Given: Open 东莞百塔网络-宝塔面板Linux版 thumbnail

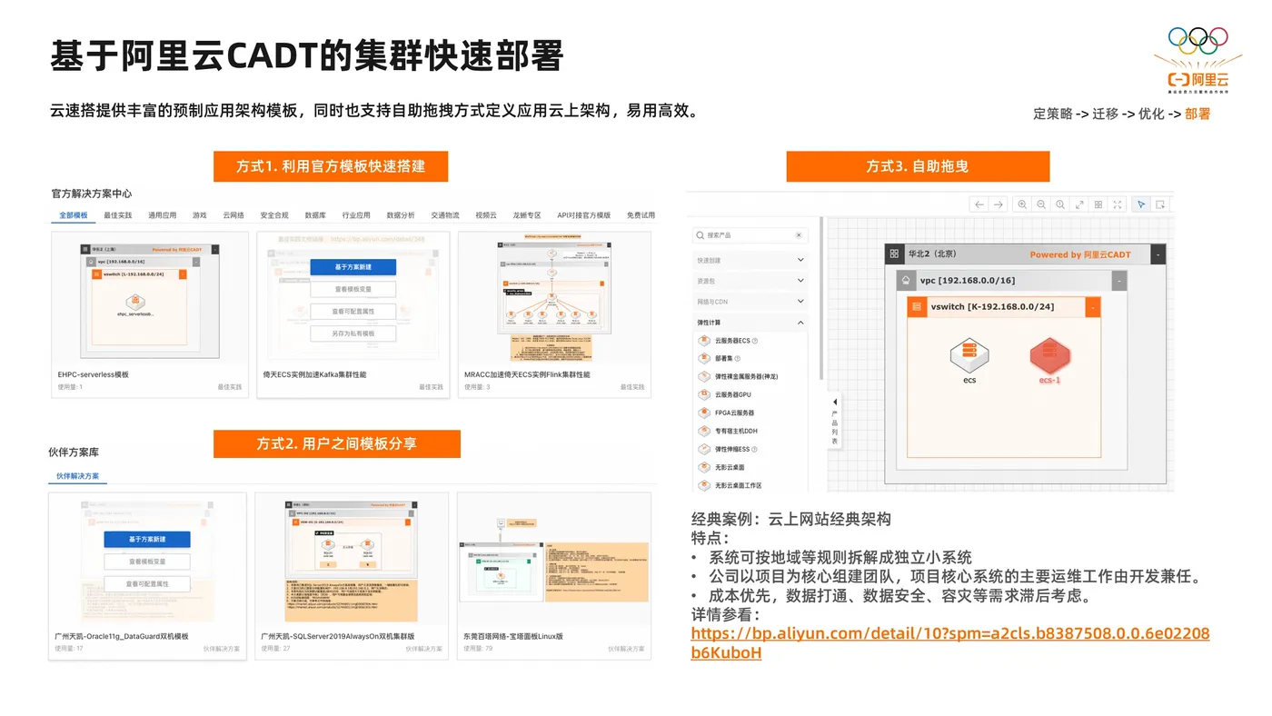Looking at the screenshot, I should (x=554, y=560).
